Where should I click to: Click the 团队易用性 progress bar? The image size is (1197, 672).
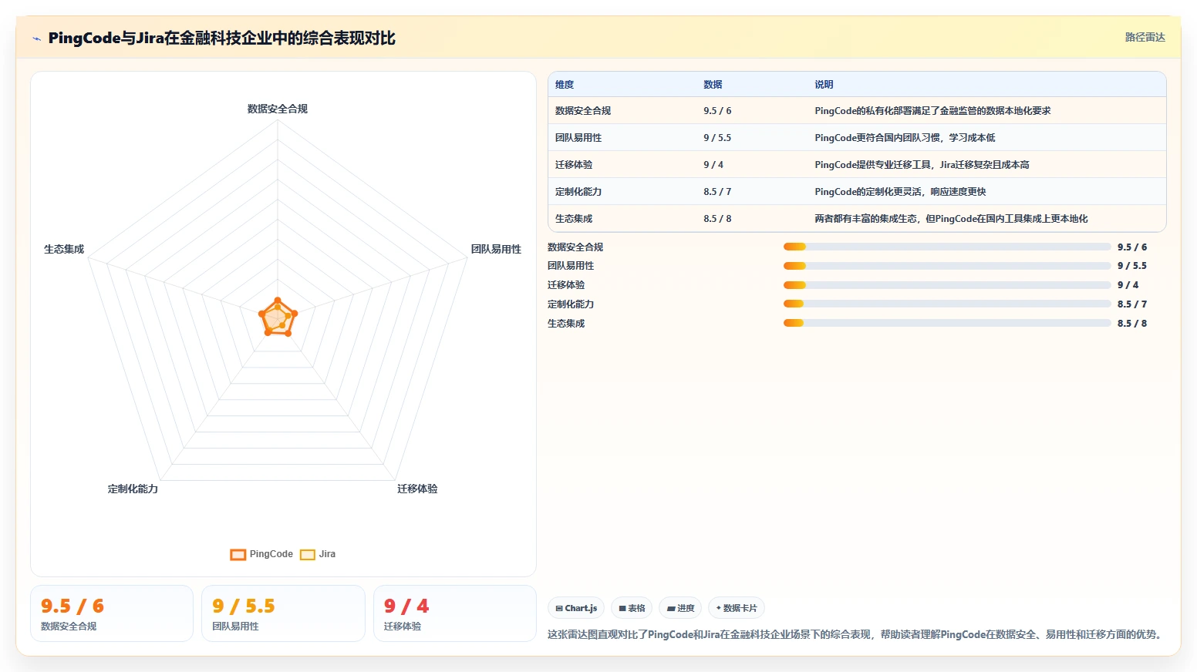pyautogui.click(x=947, y=266)
